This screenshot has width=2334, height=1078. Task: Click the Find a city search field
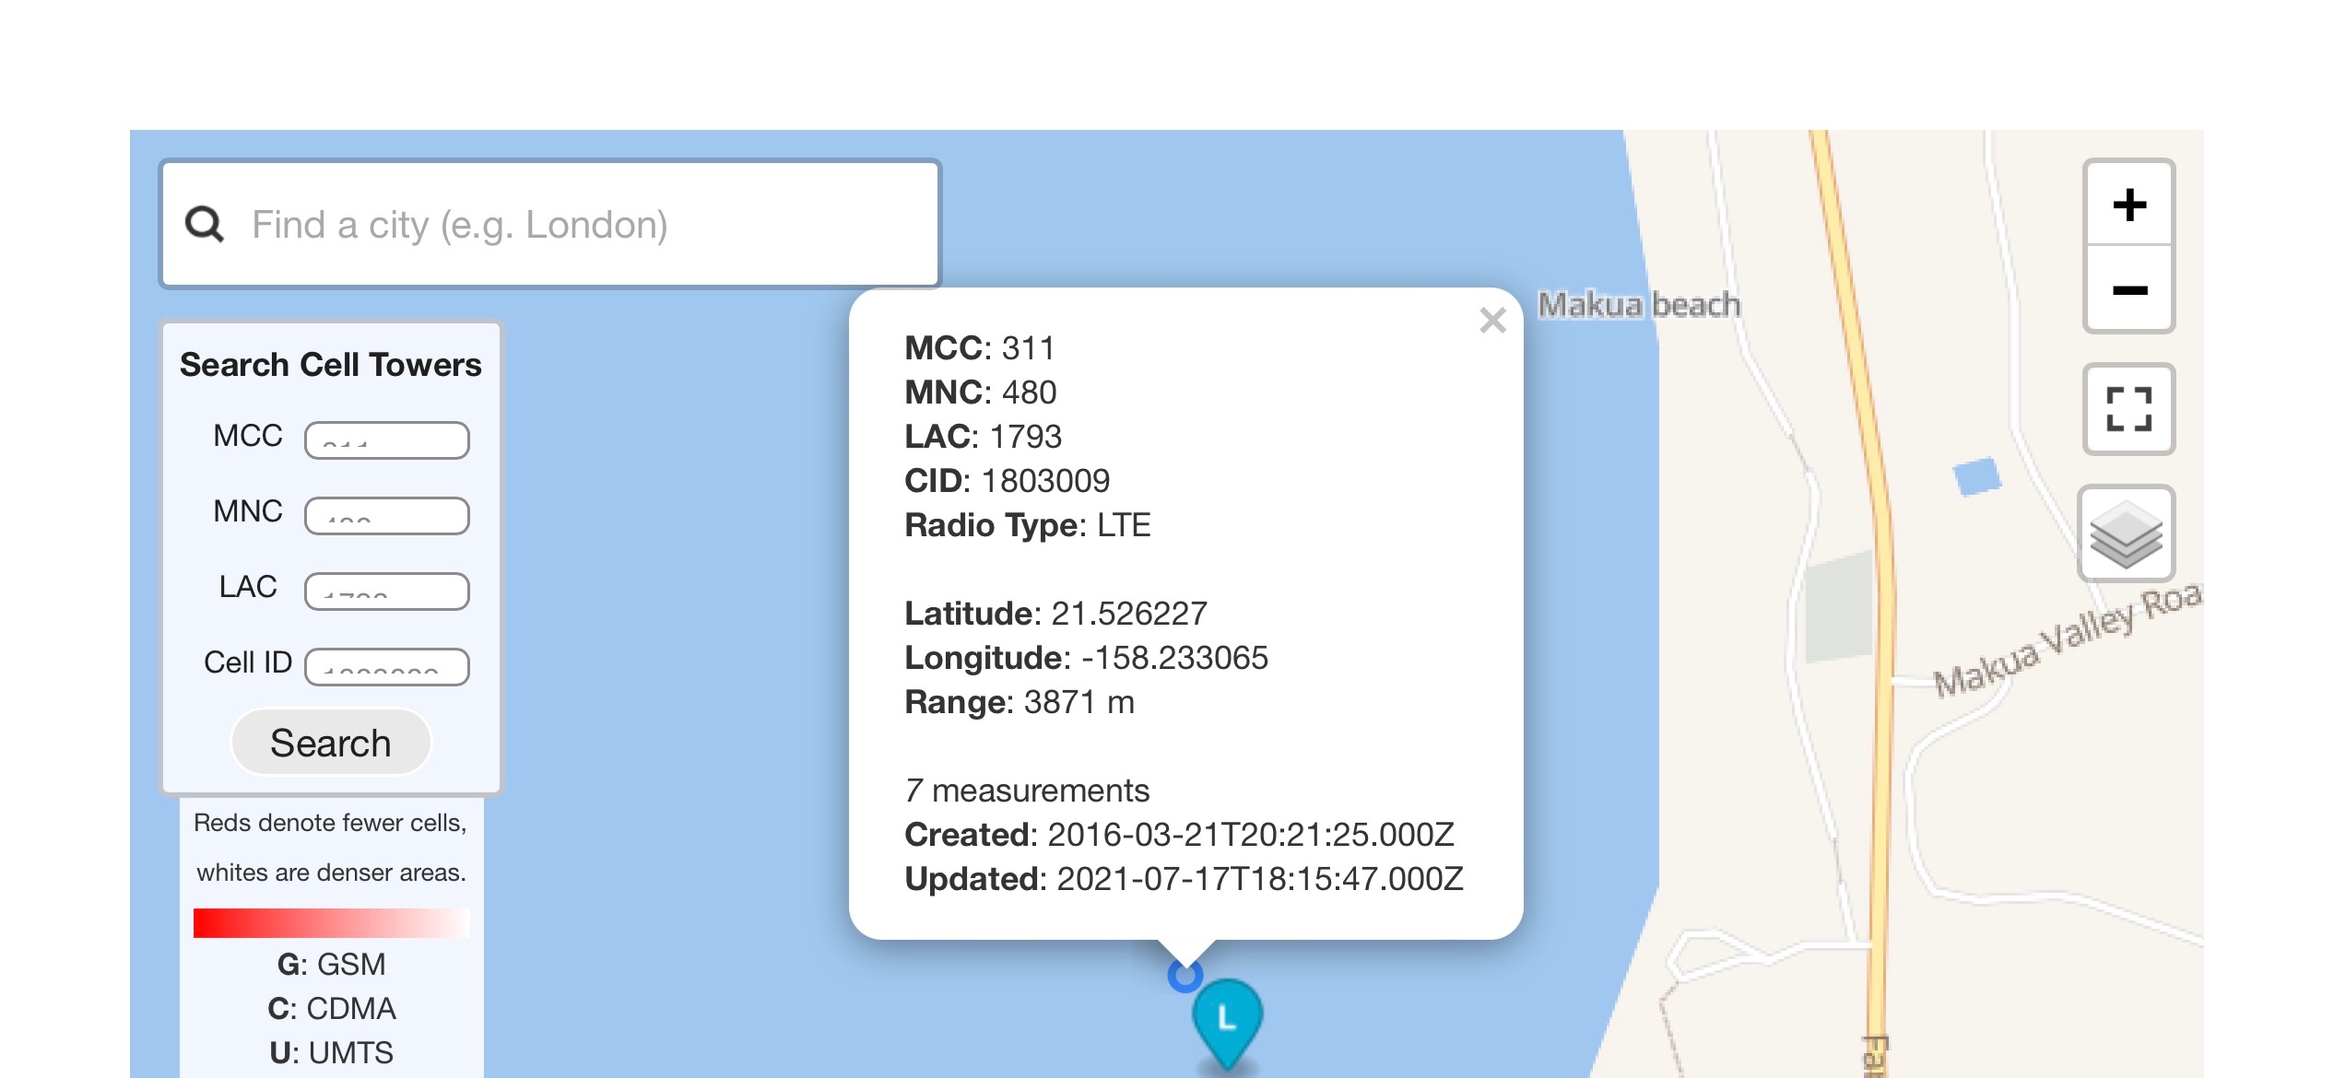coord(590,225)
